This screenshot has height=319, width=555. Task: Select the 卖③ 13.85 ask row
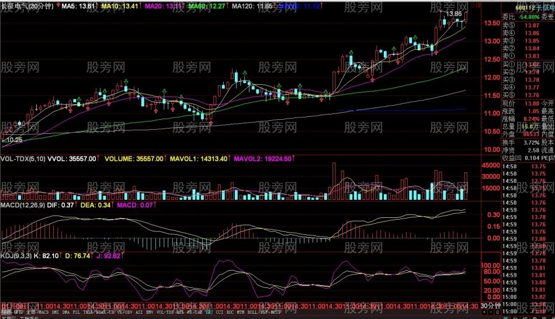tap(521, 41)
